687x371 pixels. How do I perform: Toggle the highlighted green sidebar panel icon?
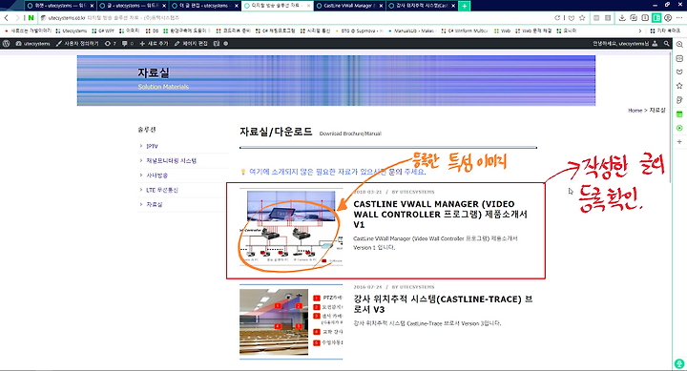(656, 18)
